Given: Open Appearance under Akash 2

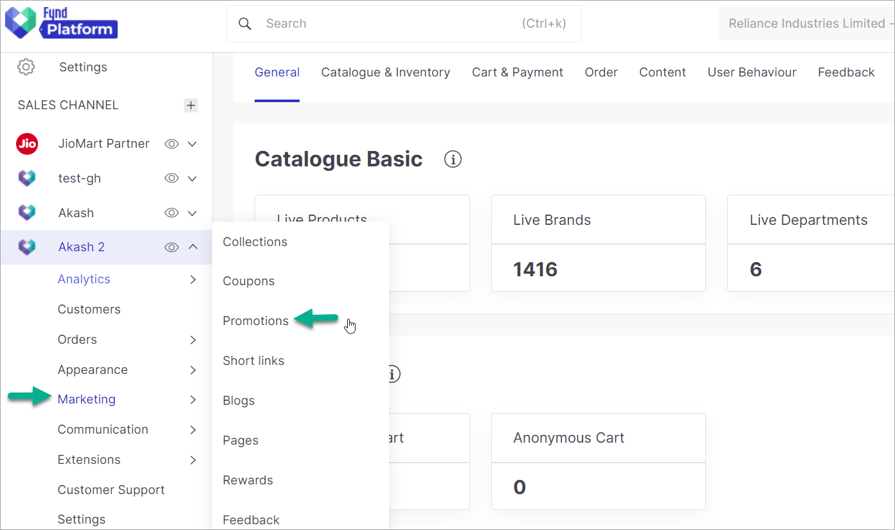Looking at the screenshot, I should tap(93, 370).
